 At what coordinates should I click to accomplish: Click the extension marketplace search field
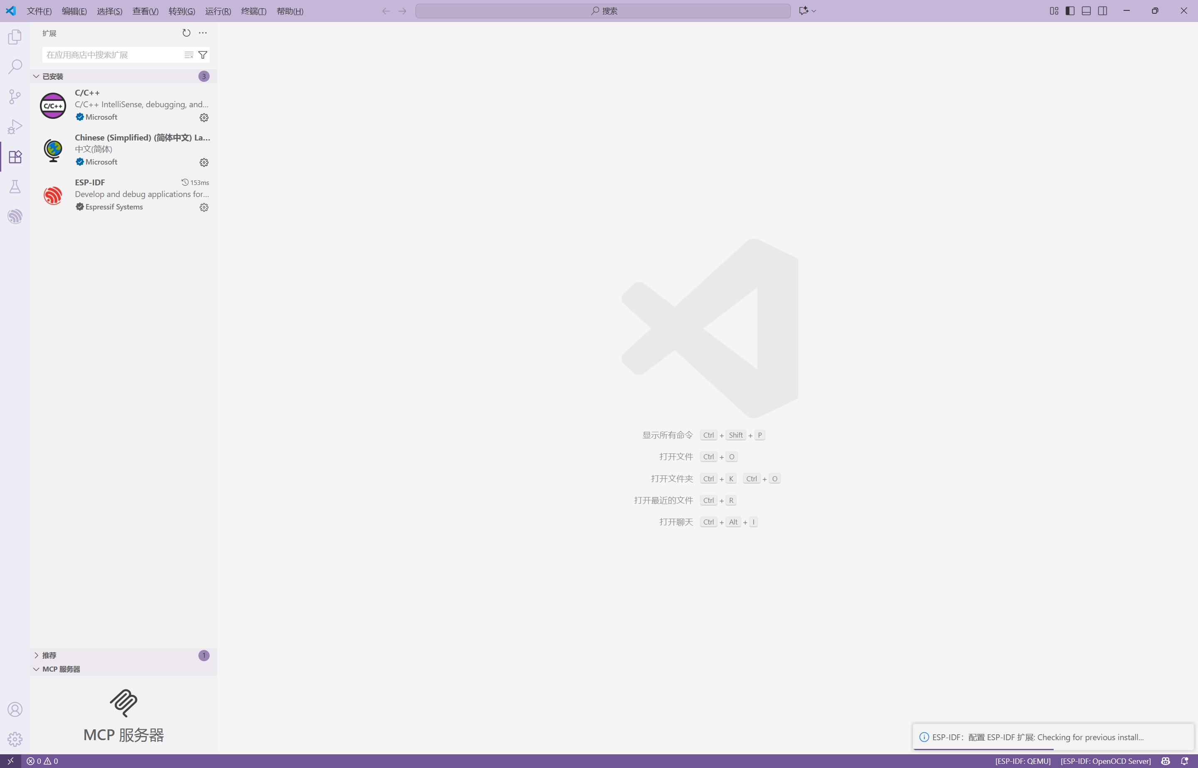(x=112, y=55)
